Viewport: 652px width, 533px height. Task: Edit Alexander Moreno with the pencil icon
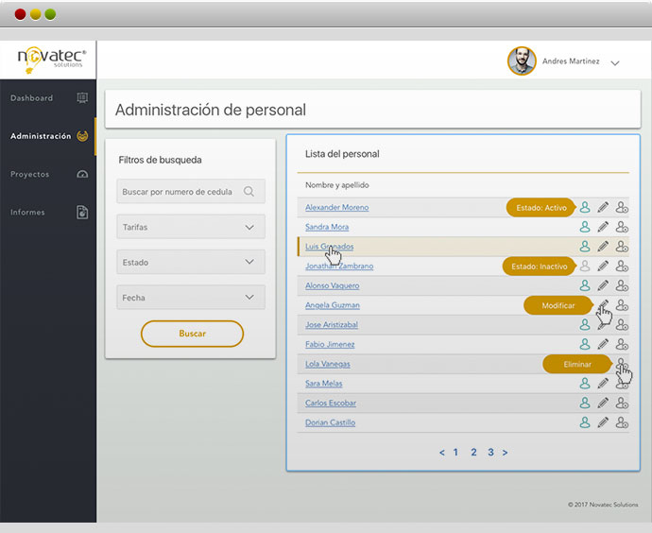pyautogui.click(x=603, y=207)
